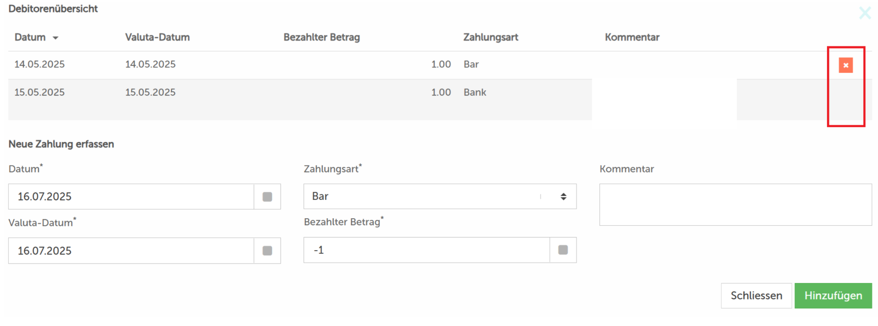Focus the Datum input with 16.07.2025
This screenshot has width=878, height=326.
click(x=131, y=197)
